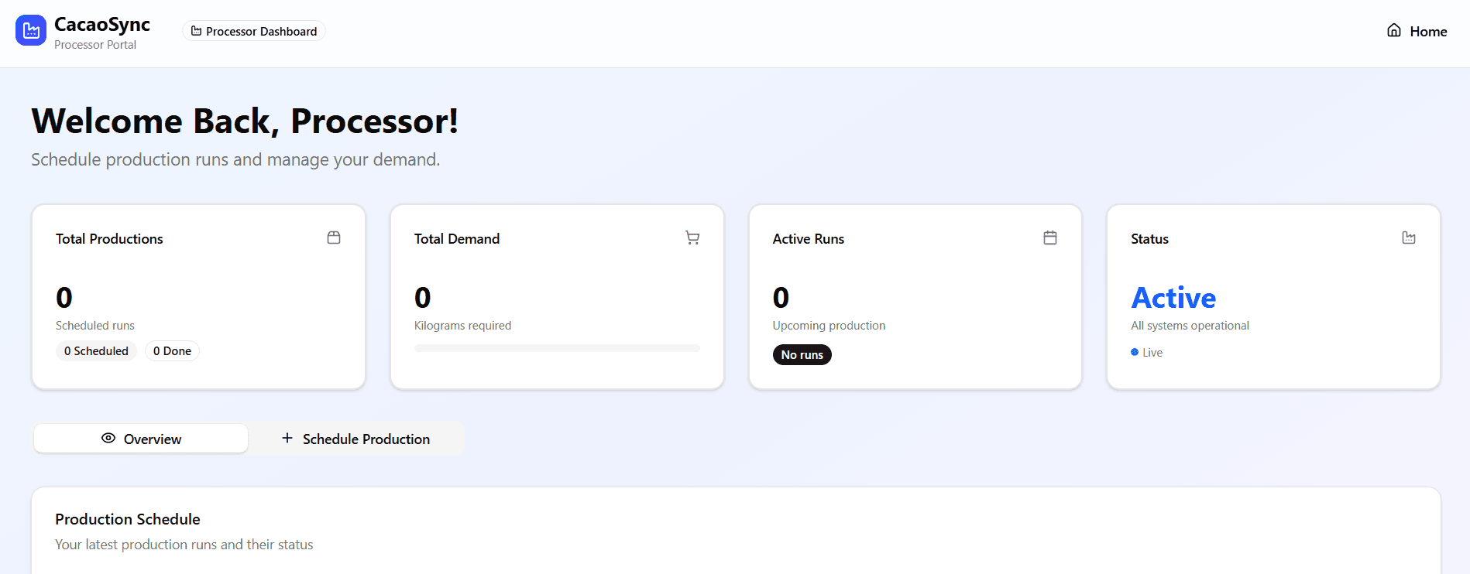Click the Production Schedule heading
Screen dimensions: 1470x574
point(128,519)
